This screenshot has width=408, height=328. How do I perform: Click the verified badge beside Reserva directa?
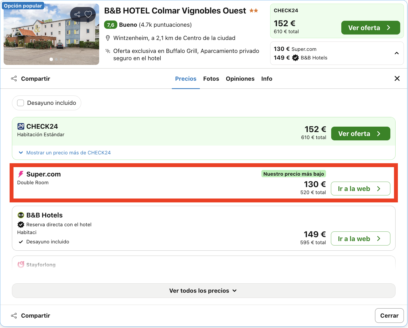[21, 224]
